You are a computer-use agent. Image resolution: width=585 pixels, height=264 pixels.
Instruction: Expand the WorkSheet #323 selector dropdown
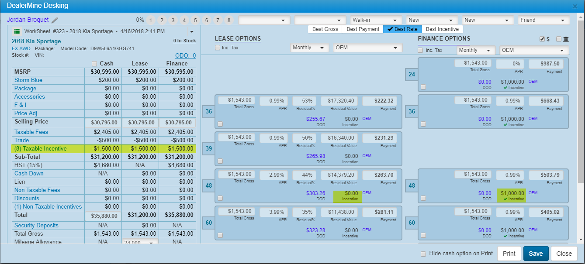coord(191,31)
